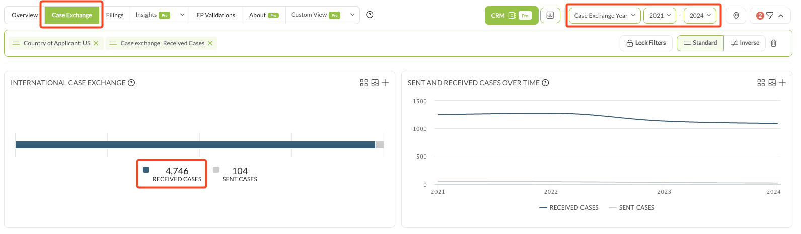
Task: Click the map location pin icon
Action: coord(736,16)
